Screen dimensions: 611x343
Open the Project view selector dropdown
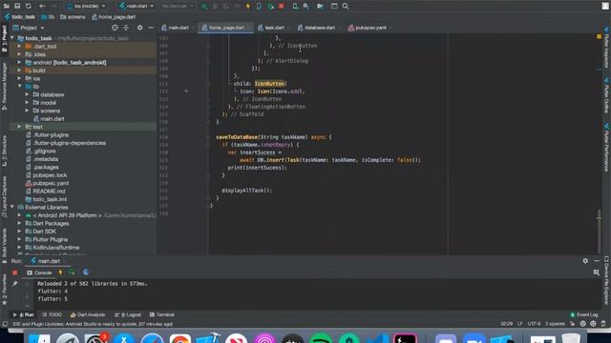pos(30,28)
